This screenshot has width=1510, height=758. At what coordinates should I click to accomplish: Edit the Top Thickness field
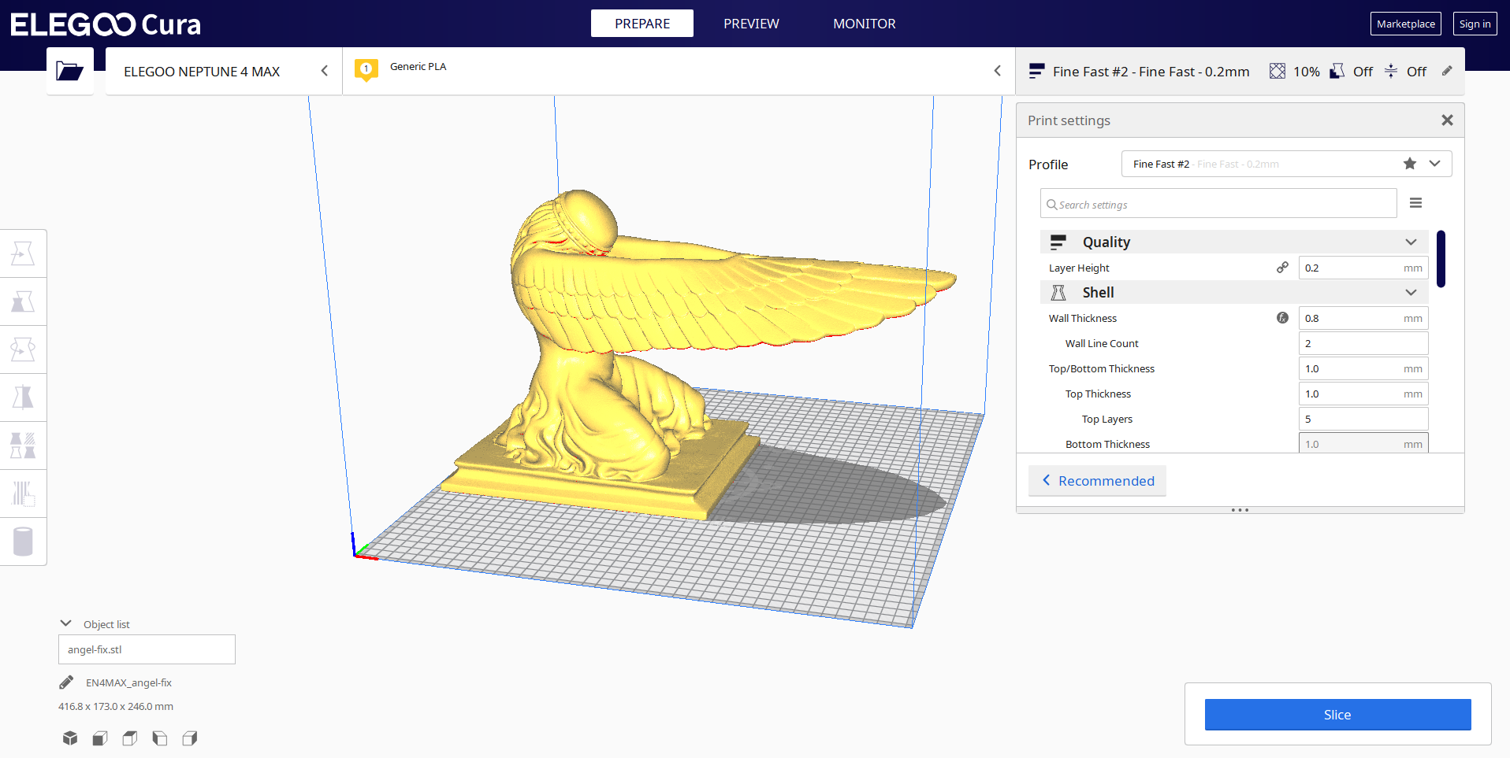coord(1363,394)
